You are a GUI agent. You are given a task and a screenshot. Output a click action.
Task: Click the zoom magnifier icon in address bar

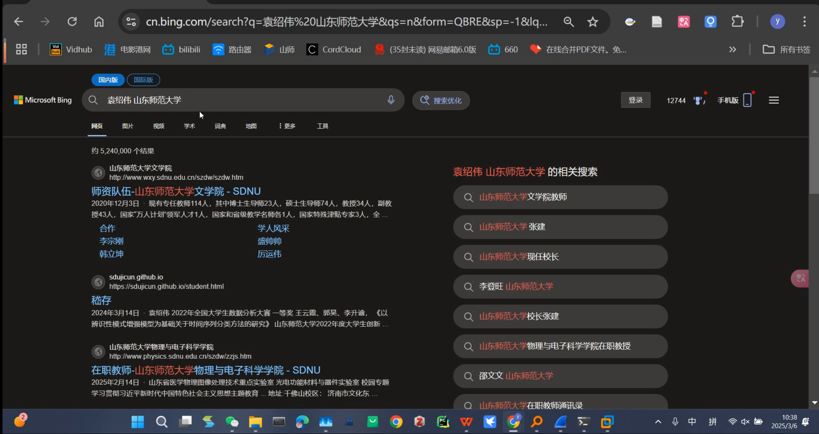pyautogui.click(x=568, y=22)
